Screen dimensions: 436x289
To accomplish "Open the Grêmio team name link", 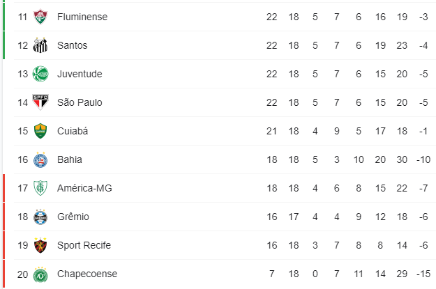I will 73,217.
